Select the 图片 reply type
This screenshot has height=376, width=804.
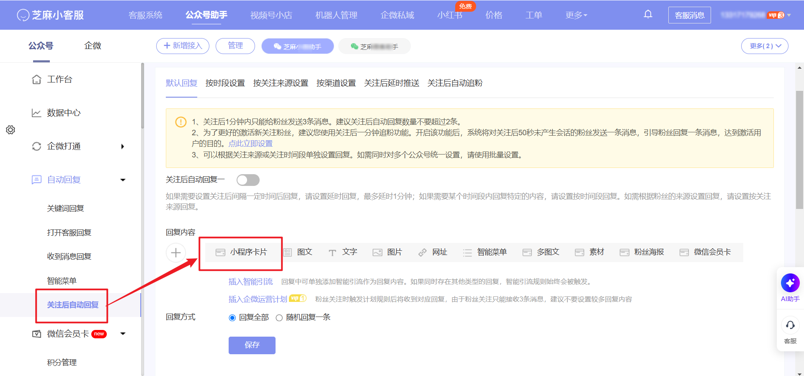[x=387, y=252]
